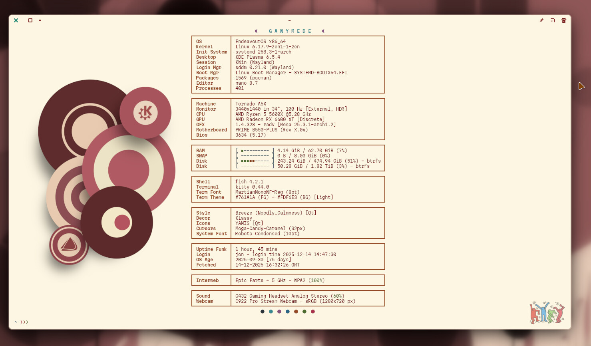Click the KDE gear logo circle
591x346 pixels.
(x=145, y=113)
